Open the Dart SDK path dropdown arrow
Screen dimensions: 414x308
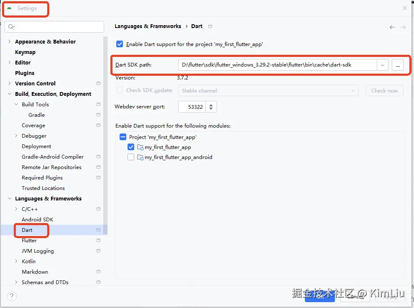[x=382, y=65]
